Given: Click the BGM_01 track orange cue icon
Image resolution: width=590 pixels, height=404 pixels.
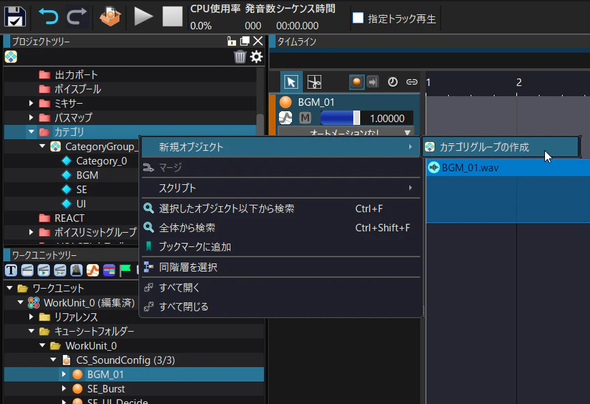Looking at the screenshot, I should point(286,102).
